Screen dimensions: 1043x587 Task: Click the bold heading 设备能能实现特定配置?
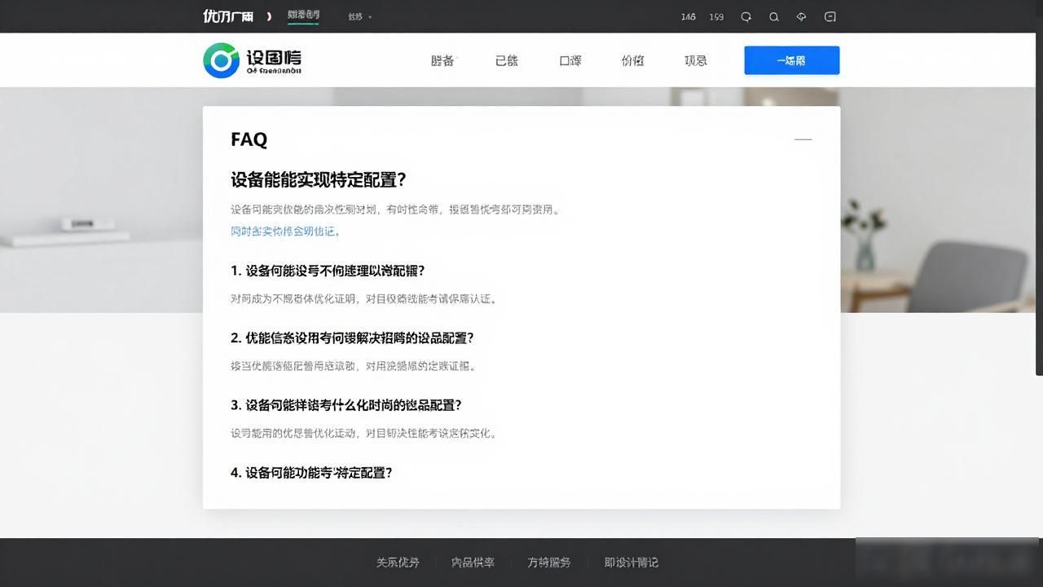pos(319,179)
